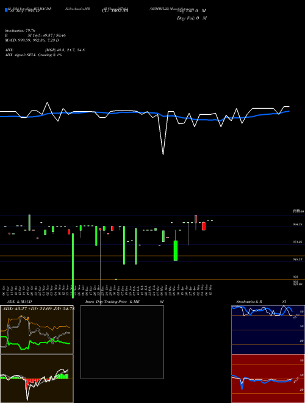
Task: Click the 'ADX signal: SELL Growing @ 1%' line
Action: [34, 55]
